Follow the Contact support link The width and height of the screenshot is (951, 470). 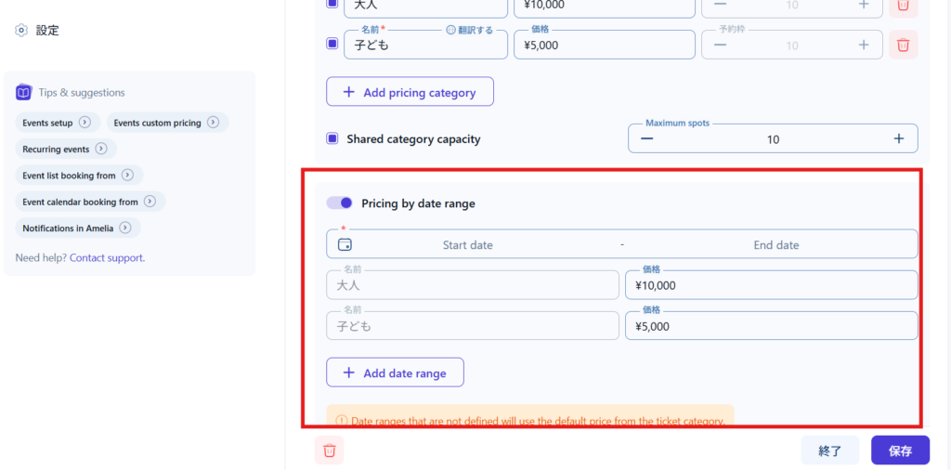click(107, 257)
